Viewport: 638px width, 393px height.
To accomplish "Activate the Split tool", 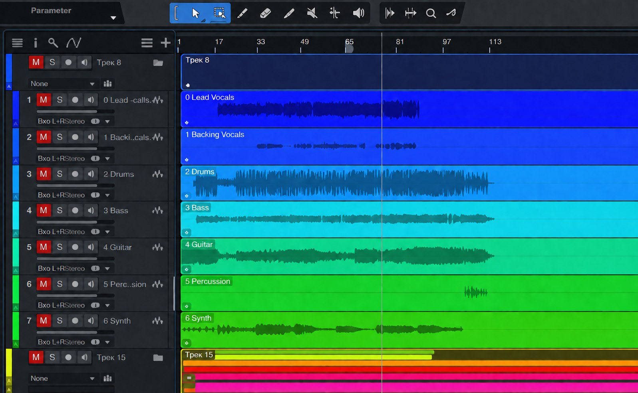I will [x=335, y=13].
